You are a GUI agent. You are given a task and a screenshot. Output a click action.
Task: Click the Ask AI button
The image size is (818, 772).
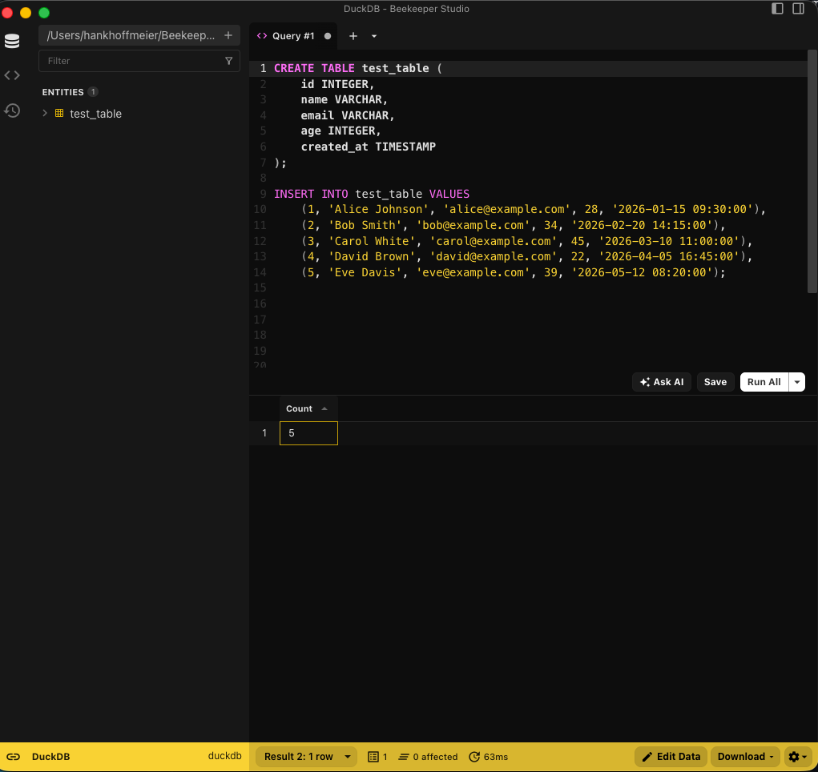[x=662, y=382]
